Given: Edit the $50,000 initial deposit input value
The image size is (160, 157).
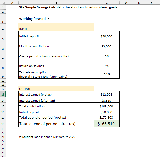Looking at the screenshot, I should pyautogui.click(x=107, y=36).
